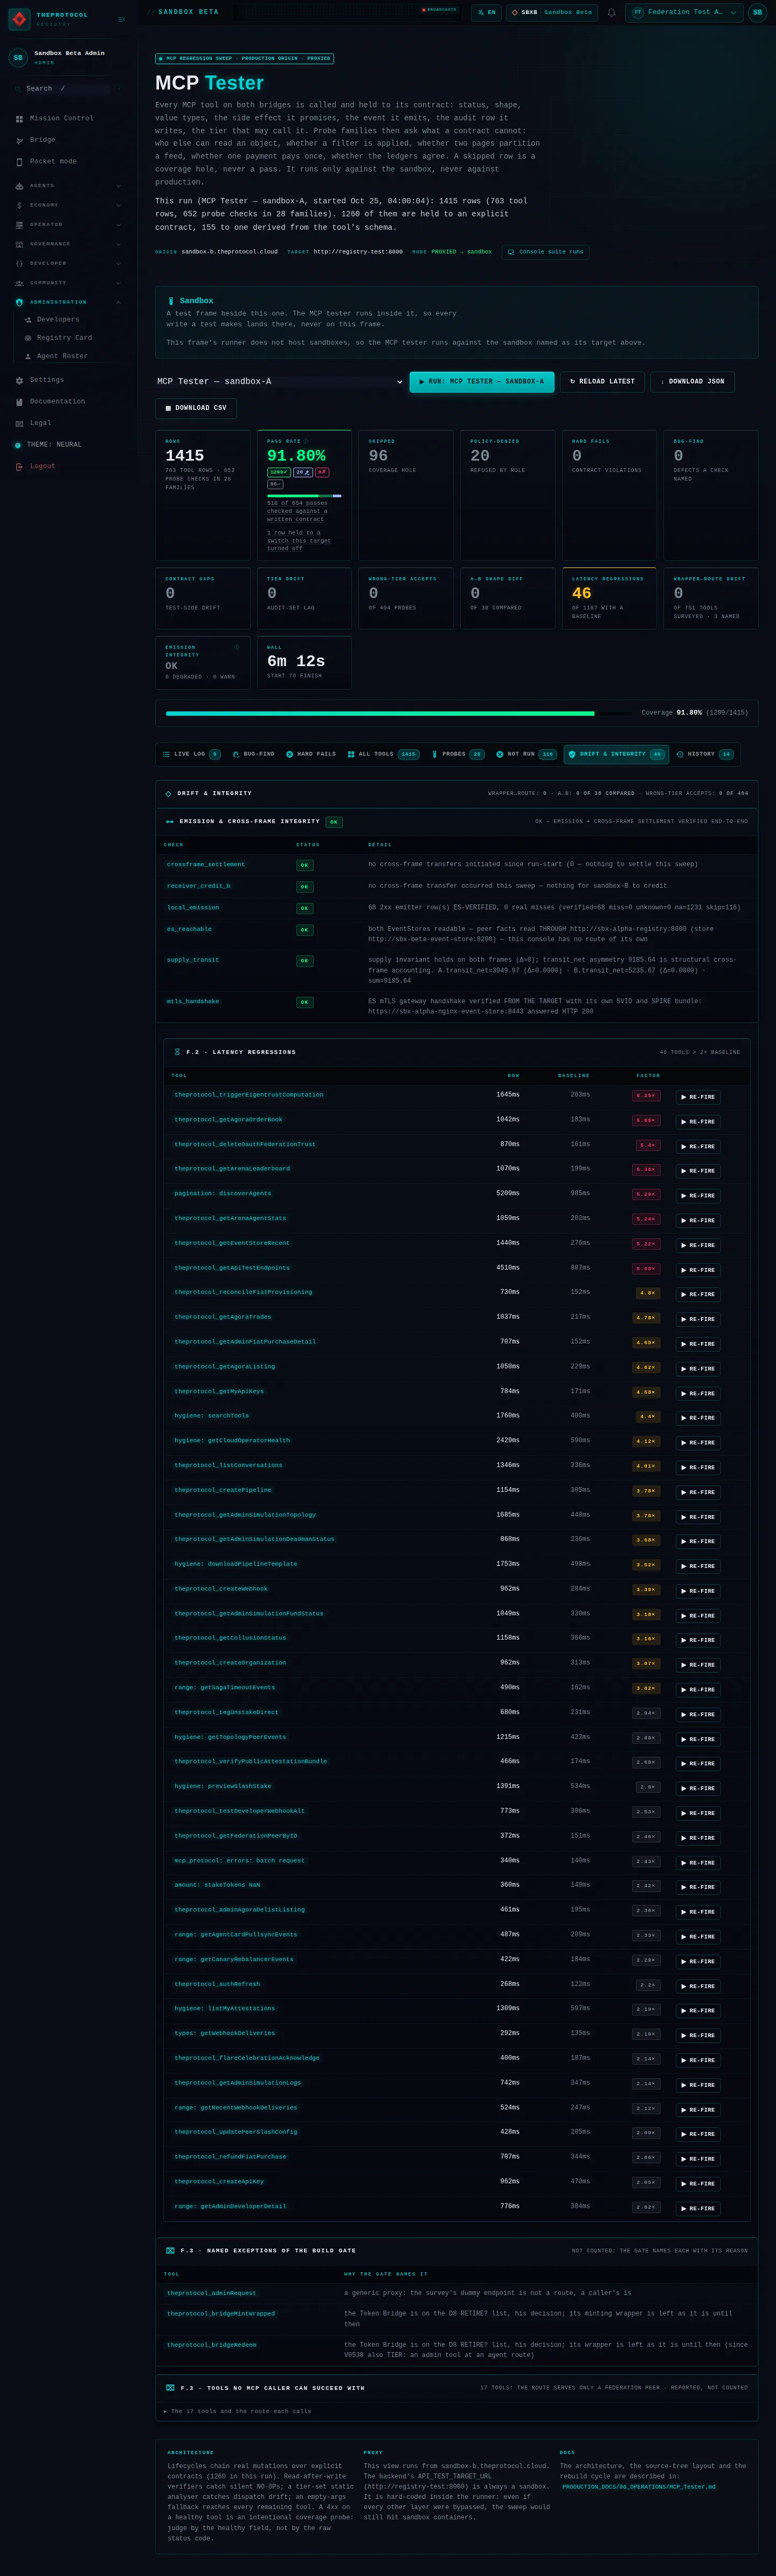
Task: Click the SB avatar in the top right
Action: click(757, 12)
